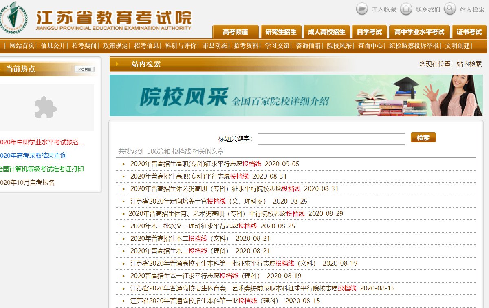This screenshot has width=489, height=308.
Task: Click the missing plugin puzzle icon
Action: click(46, 107)
